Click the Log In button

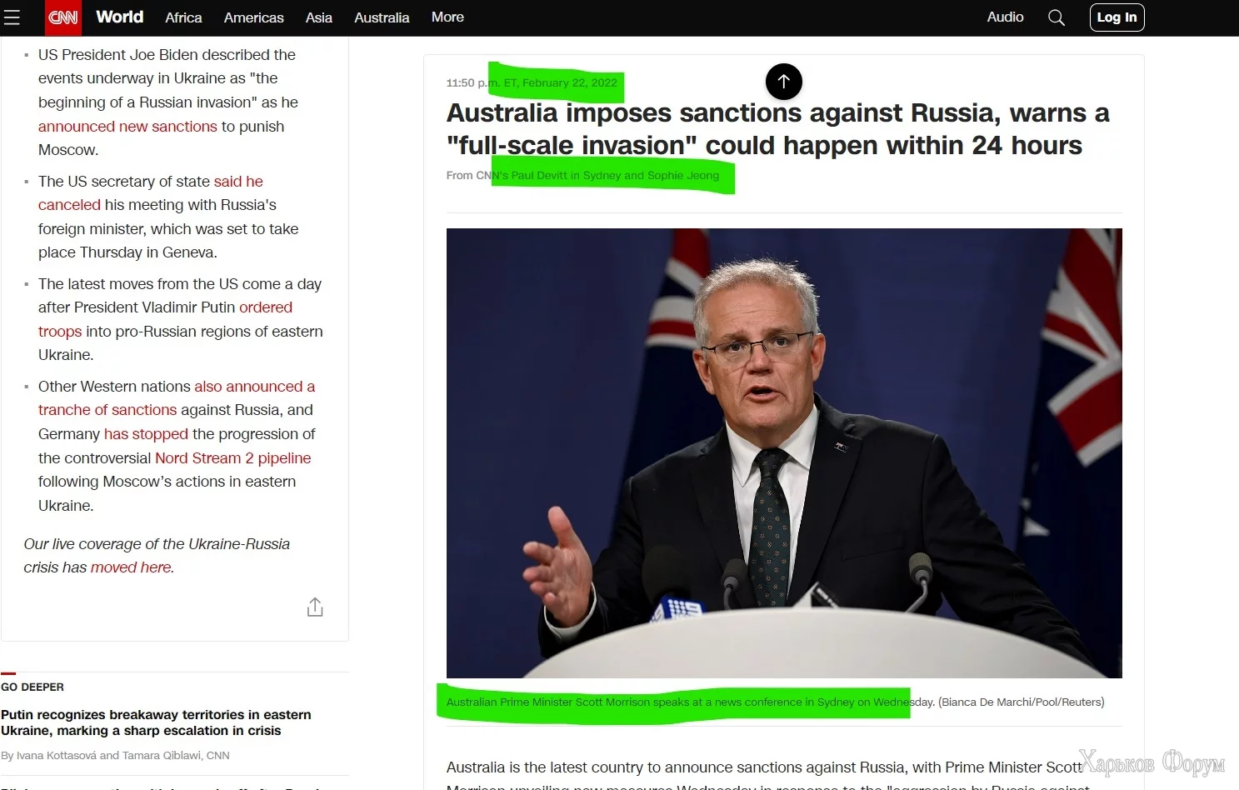point(1117,17)
